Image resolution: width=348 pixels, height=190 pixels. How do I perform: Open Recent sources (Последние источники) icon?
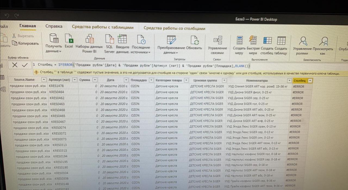[x=141, y=40]
